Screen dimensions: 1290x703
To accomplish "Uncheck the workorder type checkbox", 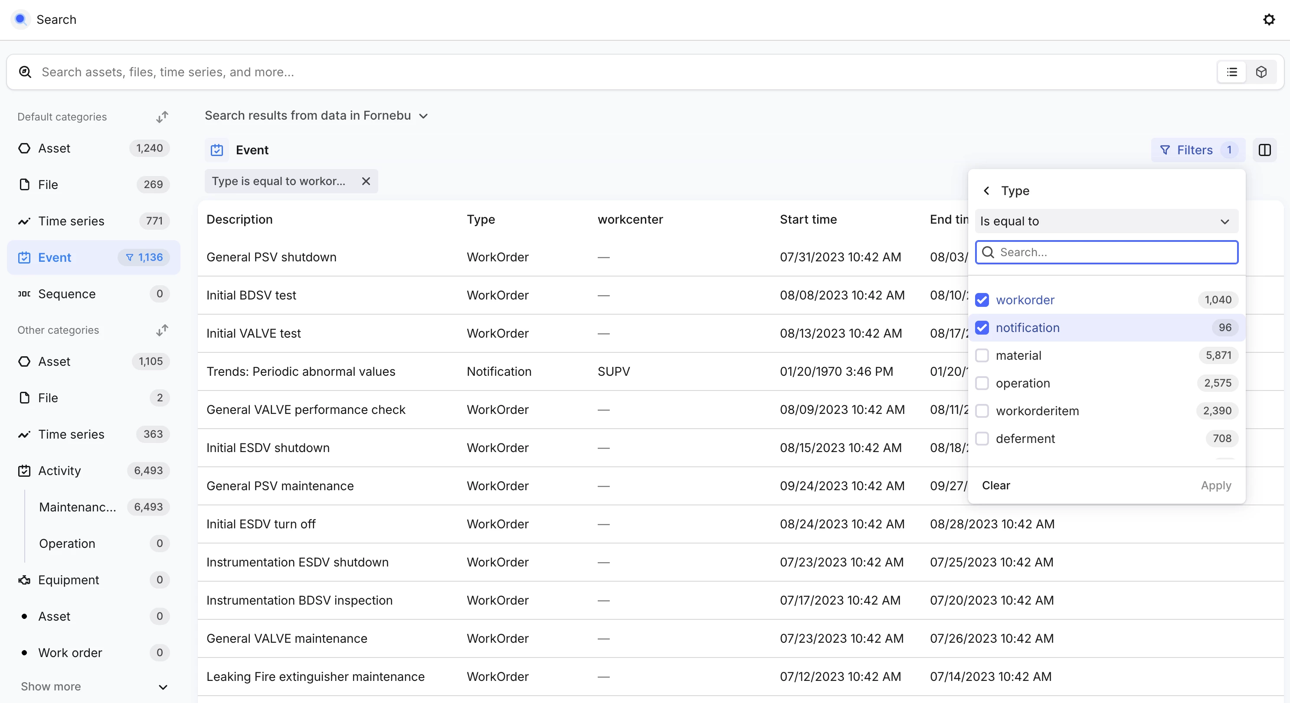I will [982, 300].
